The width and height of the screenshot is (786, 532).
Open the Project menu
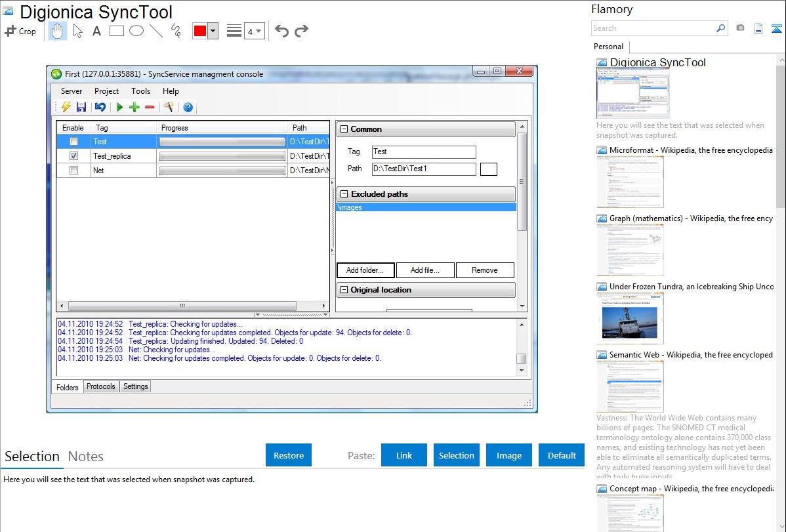click(x=106, y=91)
